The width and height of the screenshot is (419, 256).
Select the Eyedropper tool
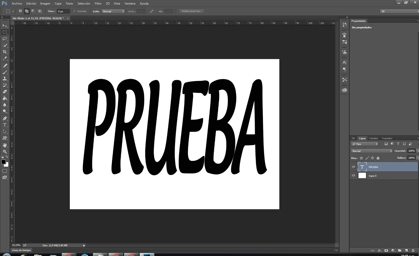coord(5,59)
